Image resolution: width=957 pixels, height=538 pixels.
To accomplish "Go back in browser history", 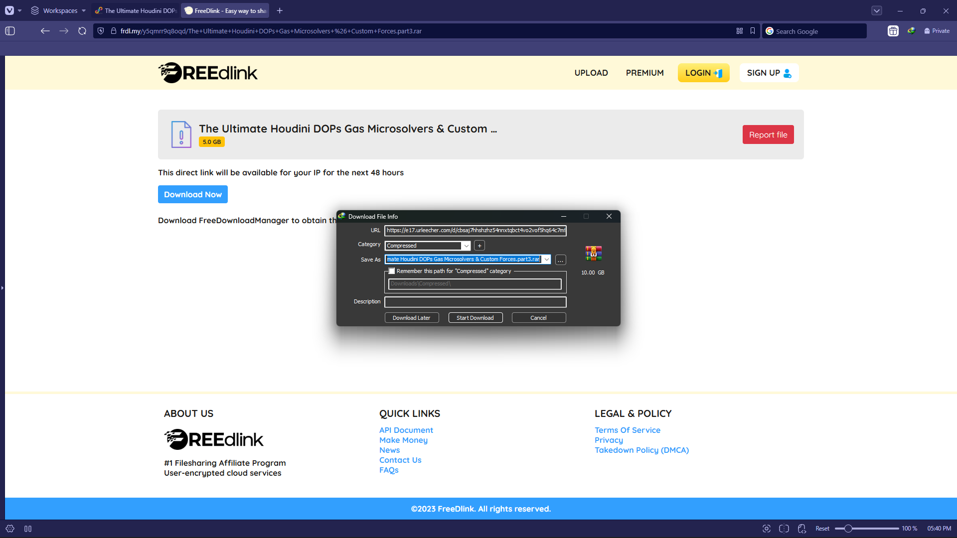I will tap(45, 31).
